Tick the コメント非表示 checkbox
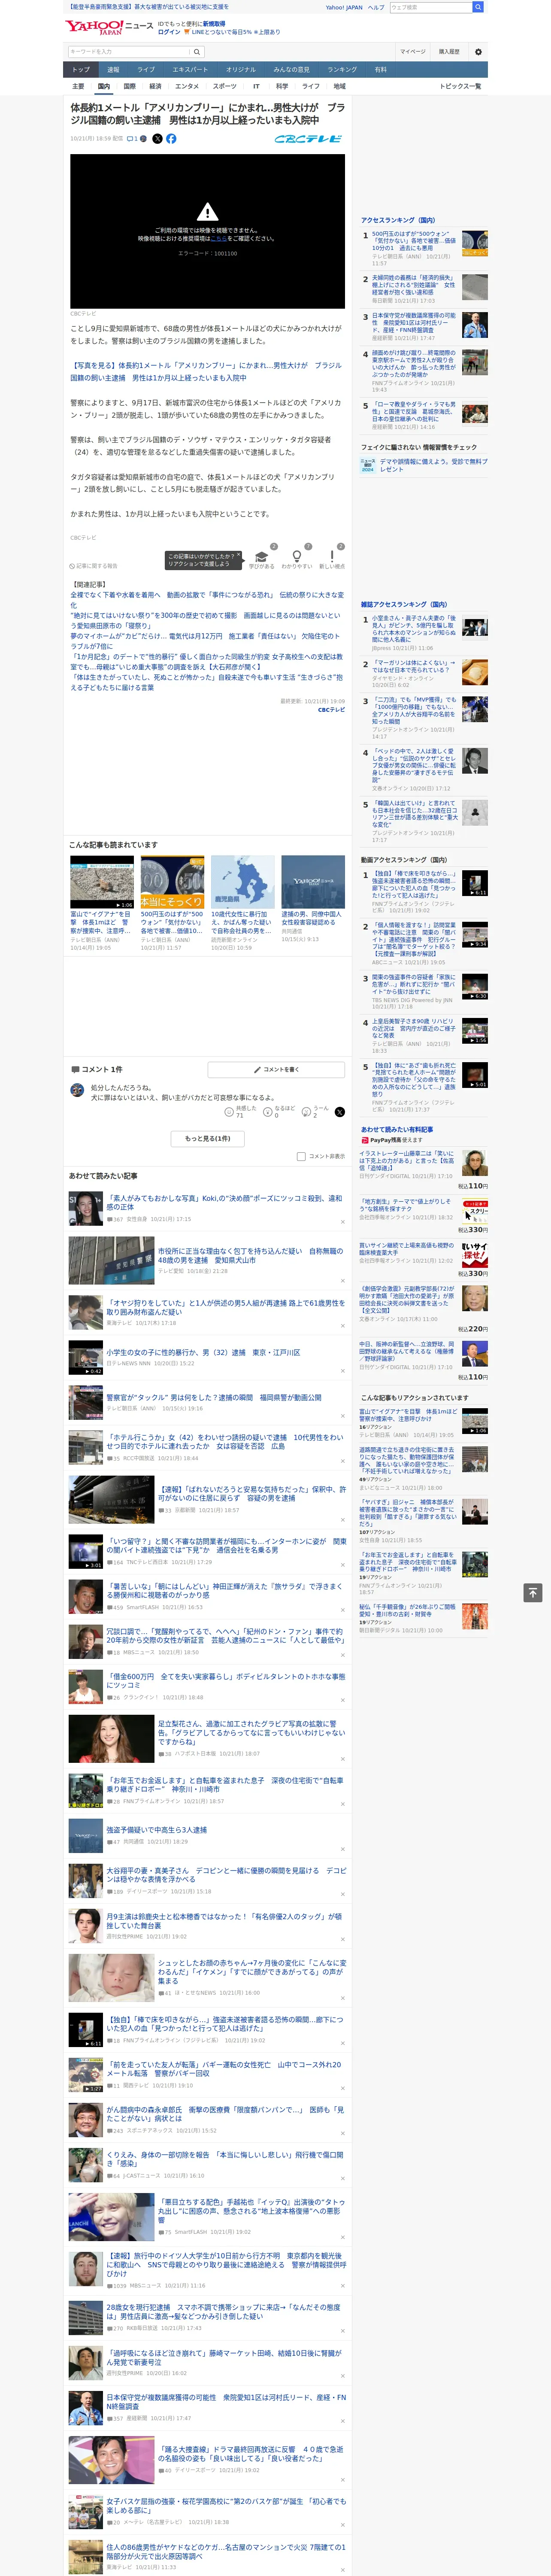This screenshot has height=2576, width=551. click(301, 1156)
